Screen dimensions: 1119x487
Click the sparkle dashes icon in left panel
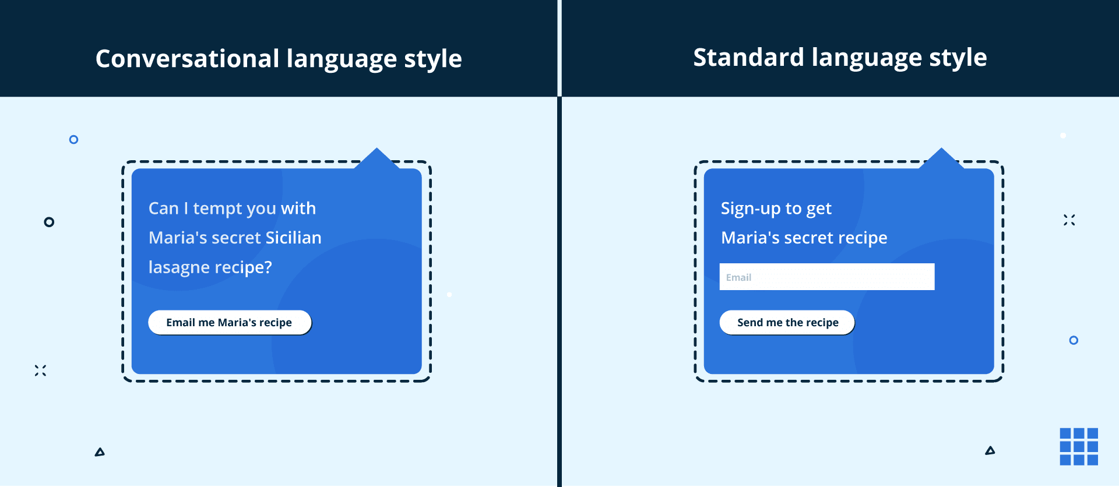[x=40, y=370]
